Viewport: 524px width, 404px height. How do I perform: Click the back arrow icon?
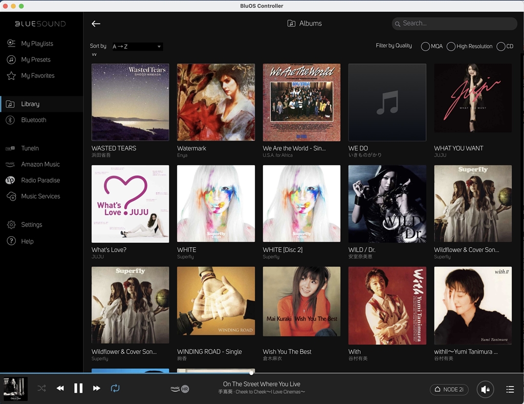[x=96, y=24]
